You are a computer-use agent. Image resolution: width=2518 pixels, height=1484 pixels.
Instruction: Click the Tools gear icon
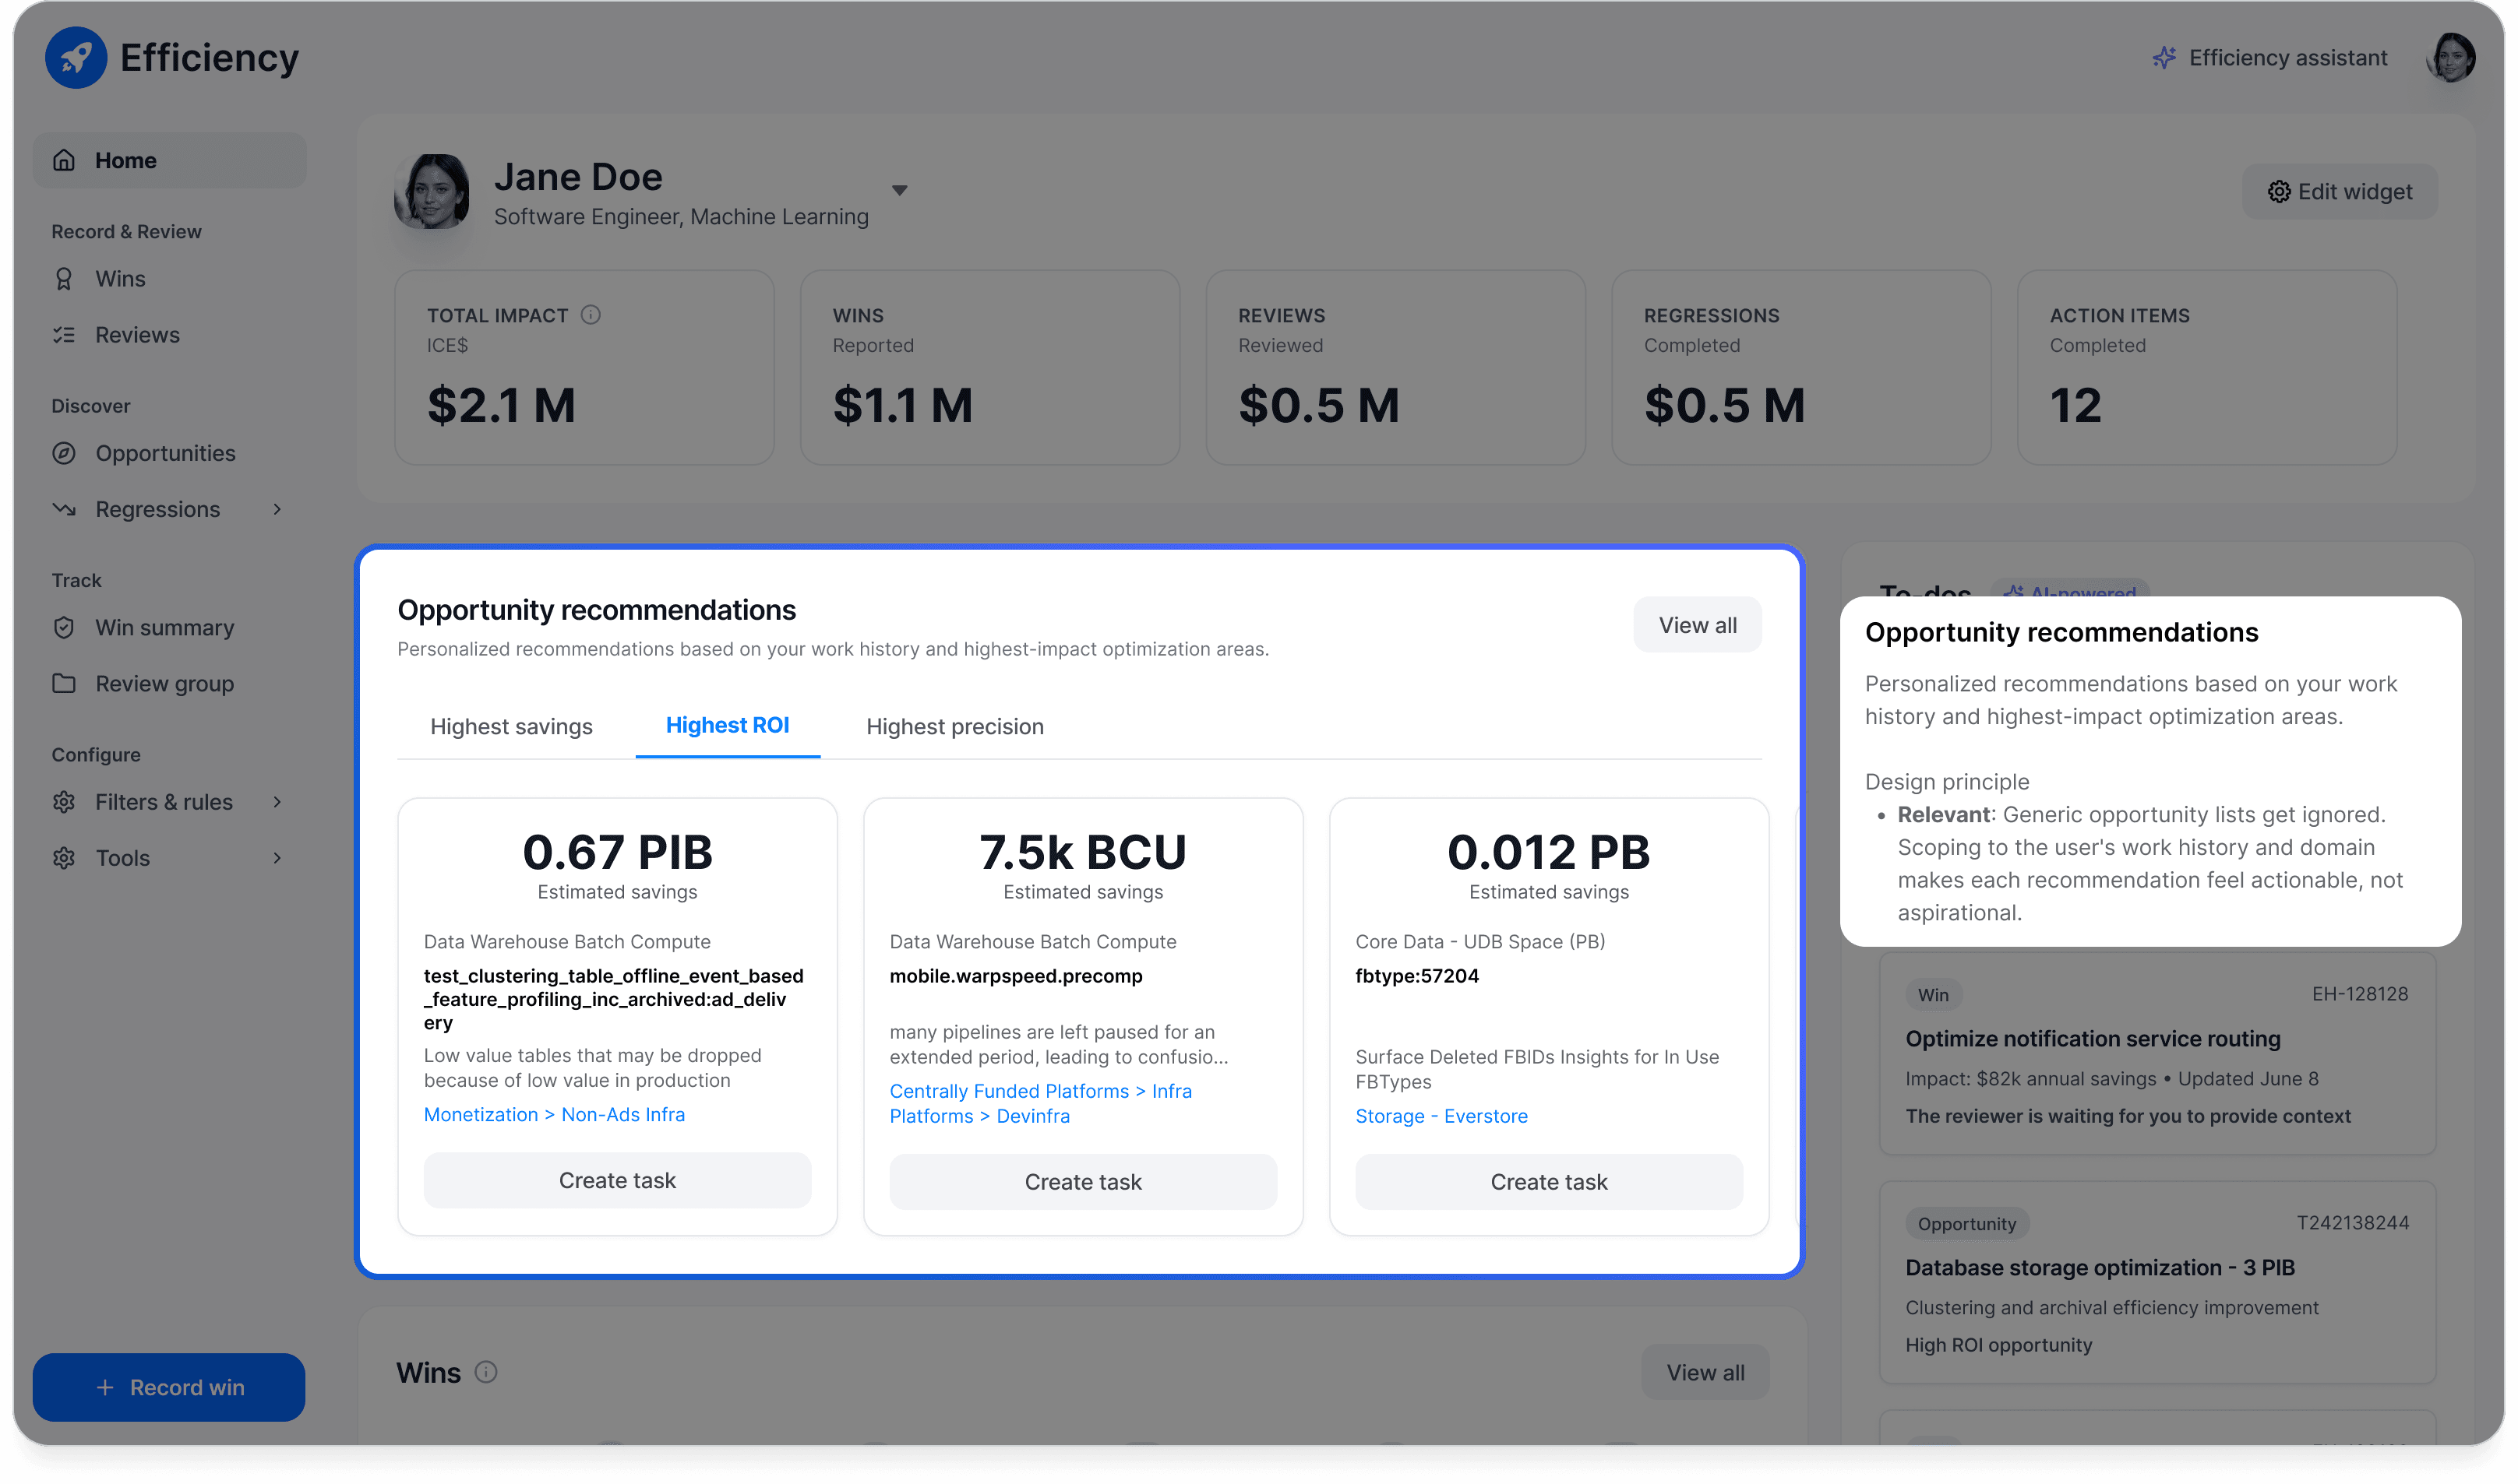coord(64,858)
